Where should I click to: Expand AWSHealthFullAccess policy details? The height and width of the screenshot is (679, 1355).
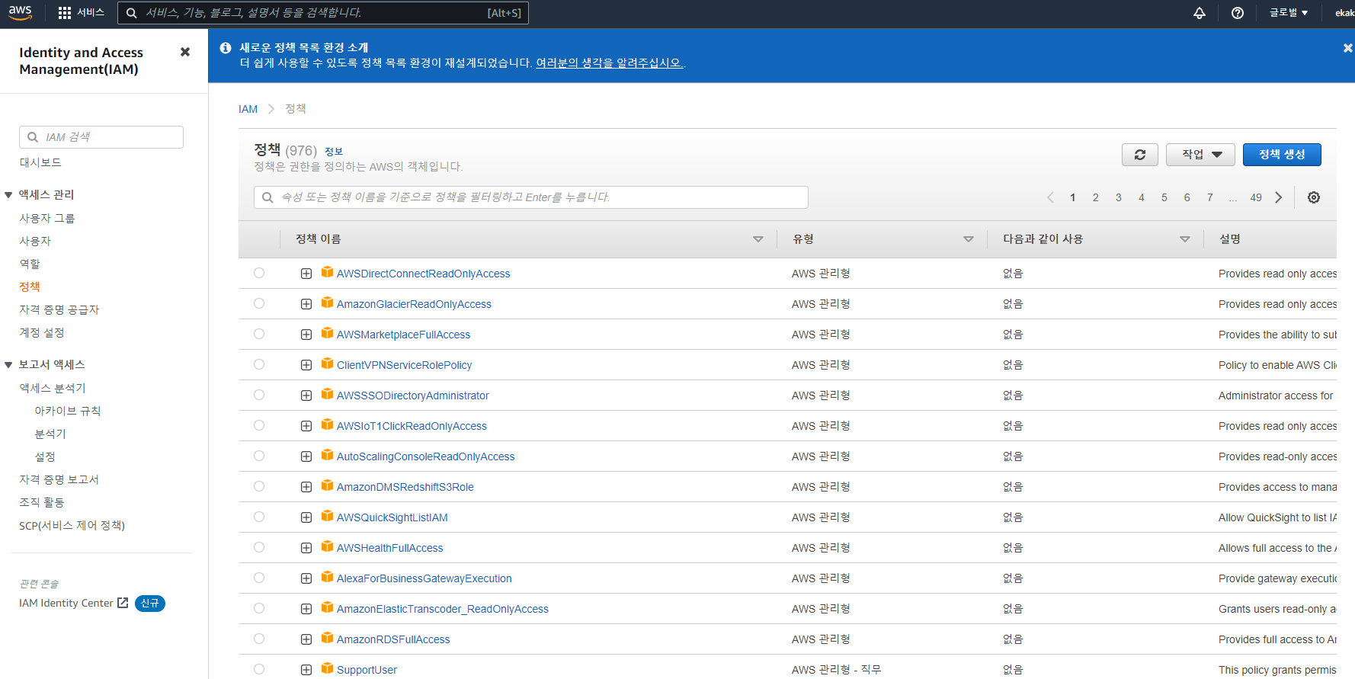click(306, 548)
